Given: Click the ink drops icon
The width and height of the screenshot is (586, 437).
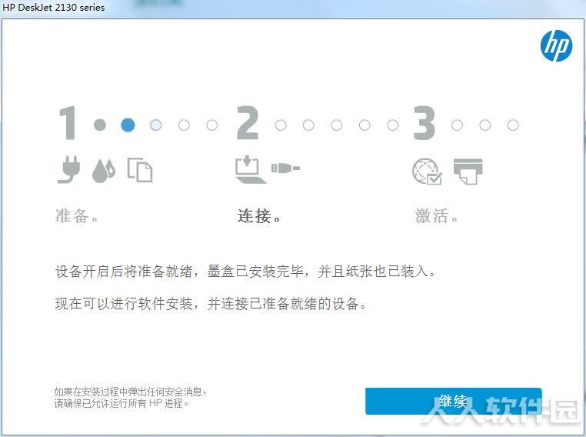Looking at the screenshot, I should tap(104, 171).
